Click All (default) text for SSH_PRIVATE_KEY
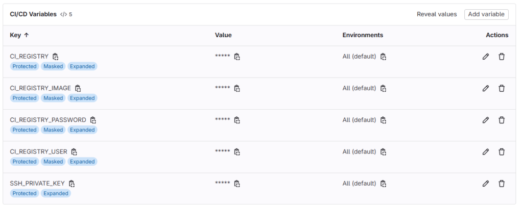The image size is (523, 206). [x=359, y=184]
